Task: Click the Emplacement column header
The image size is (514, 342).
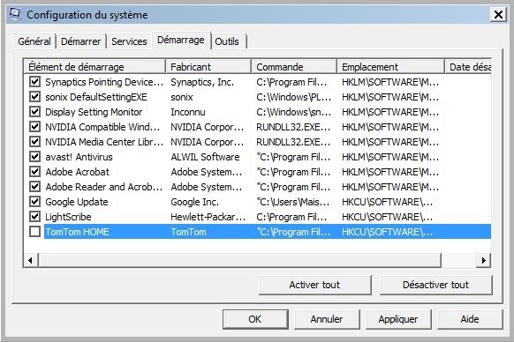Action: click(x=390, y=67)
